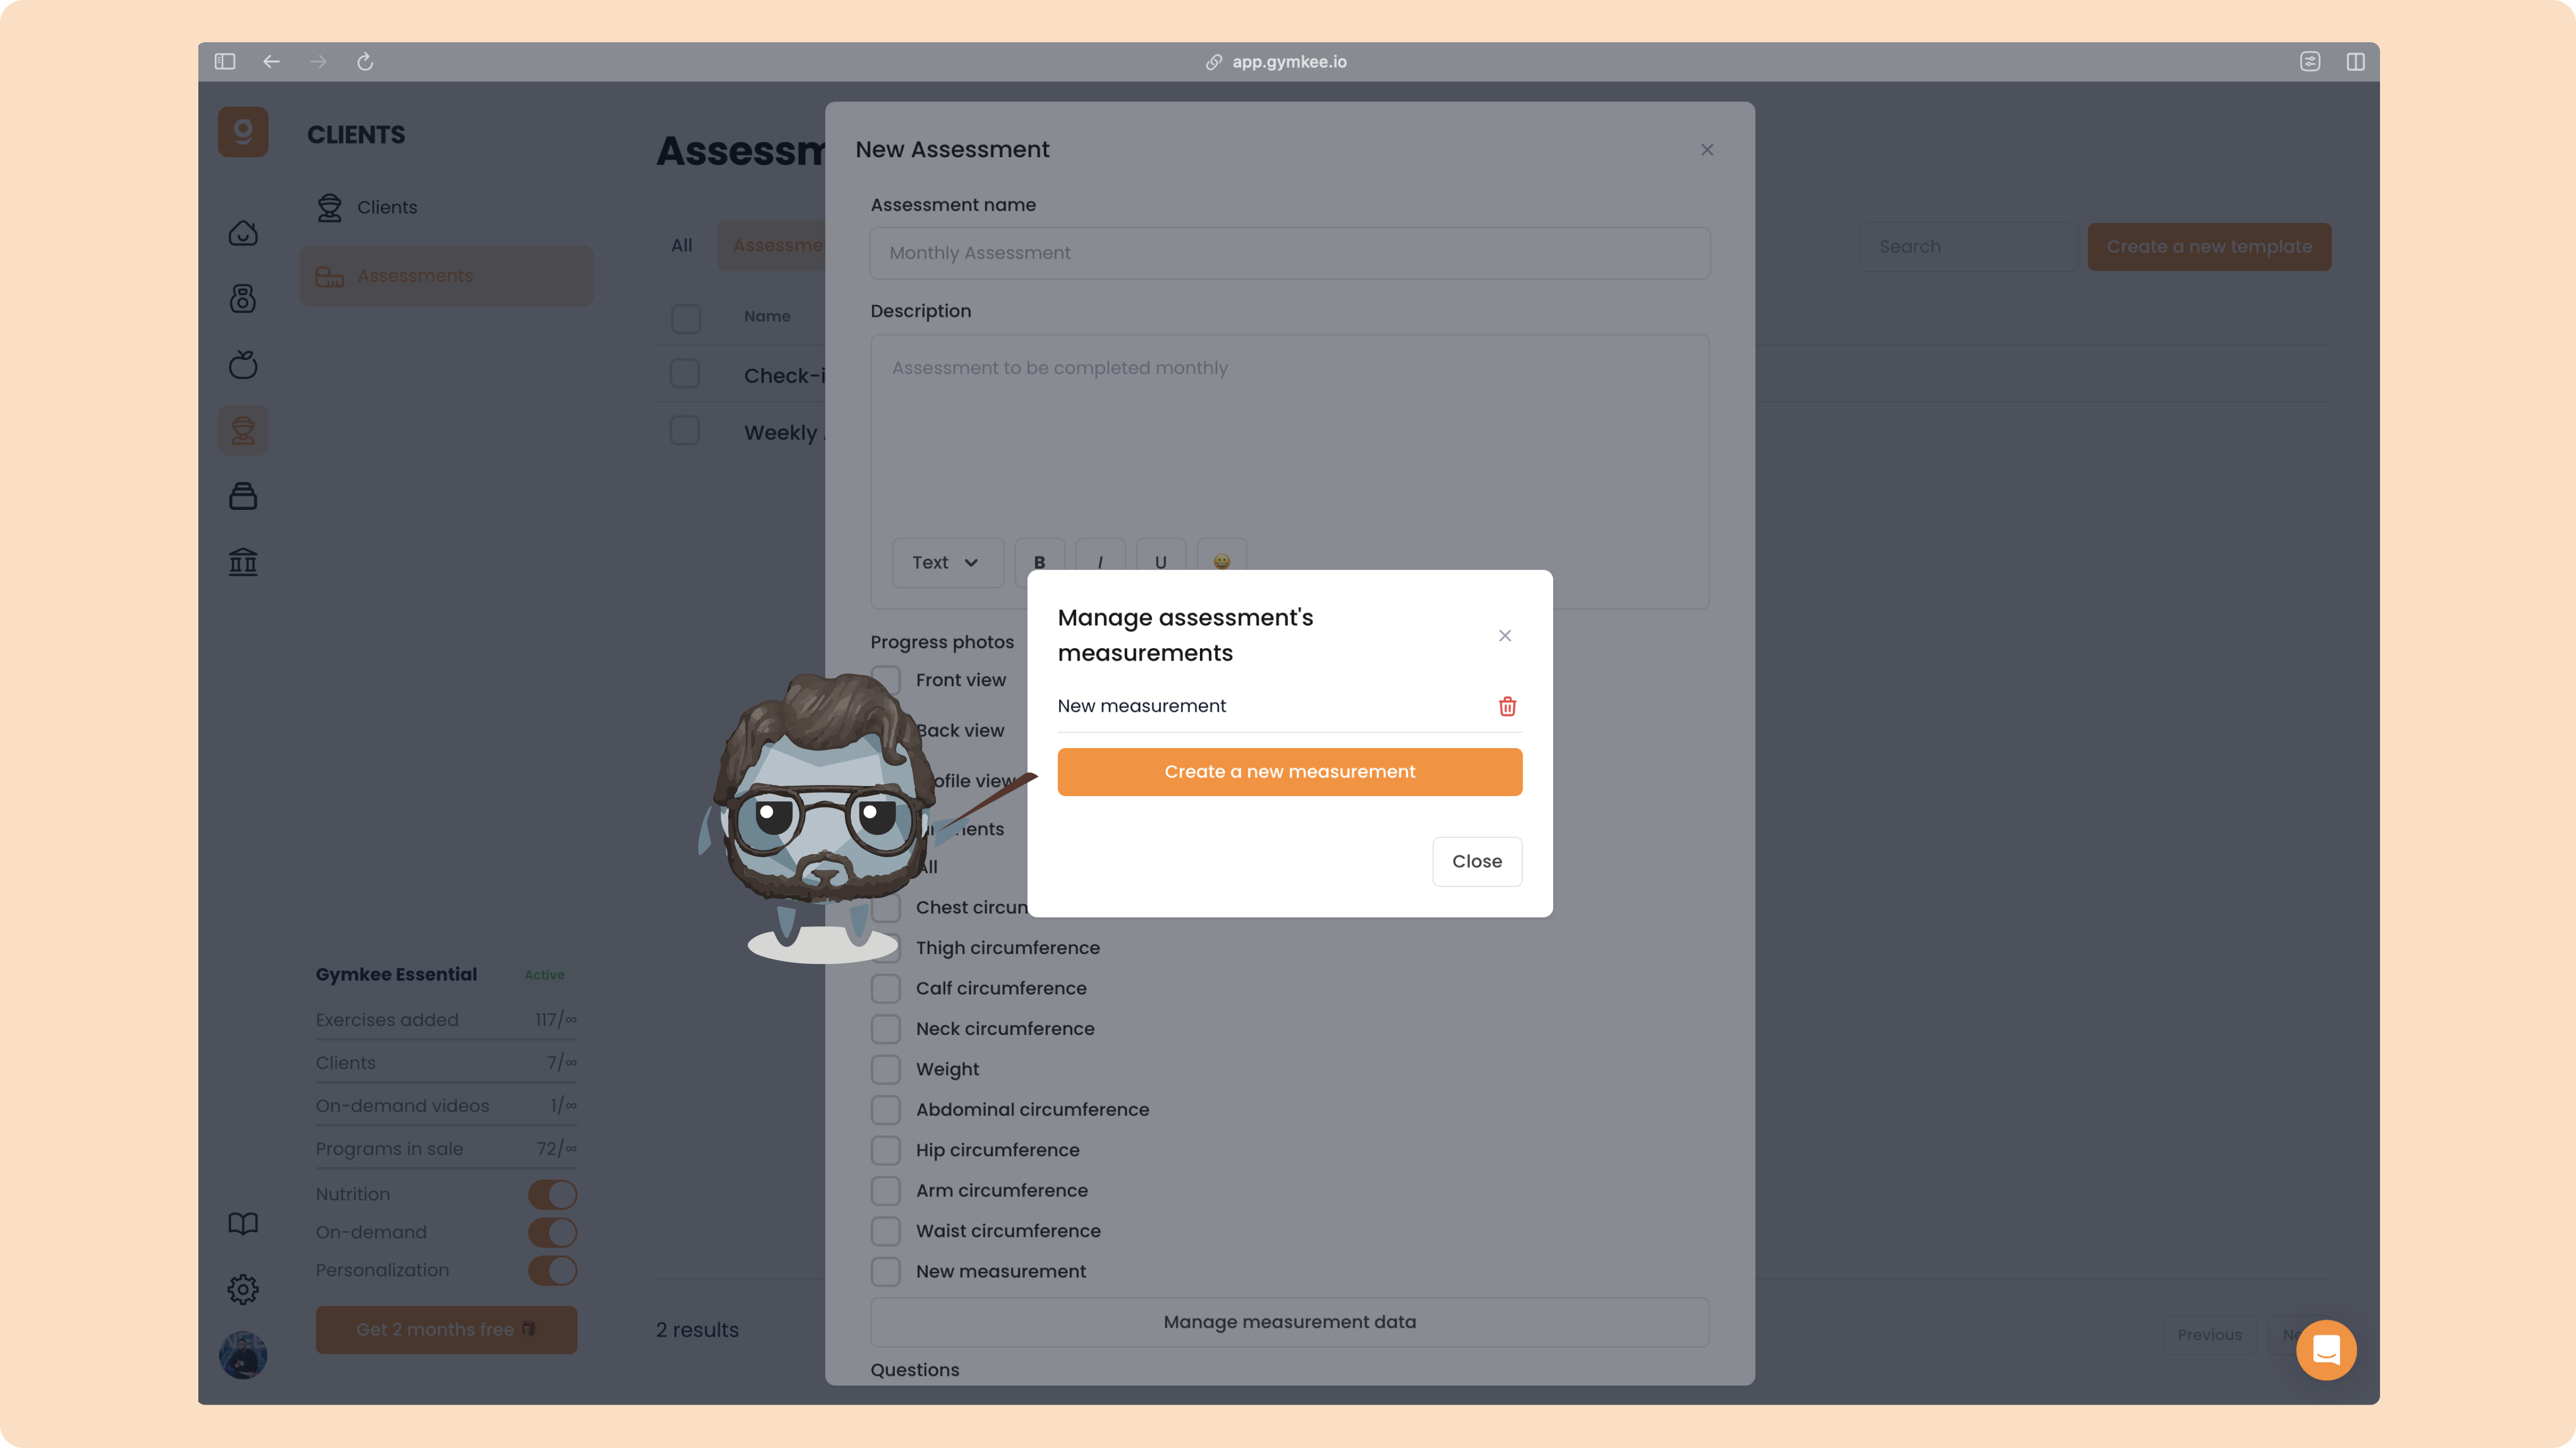Click the Close button in measurements dialog
2576x1448 pixels.
tap(1476, 861)
